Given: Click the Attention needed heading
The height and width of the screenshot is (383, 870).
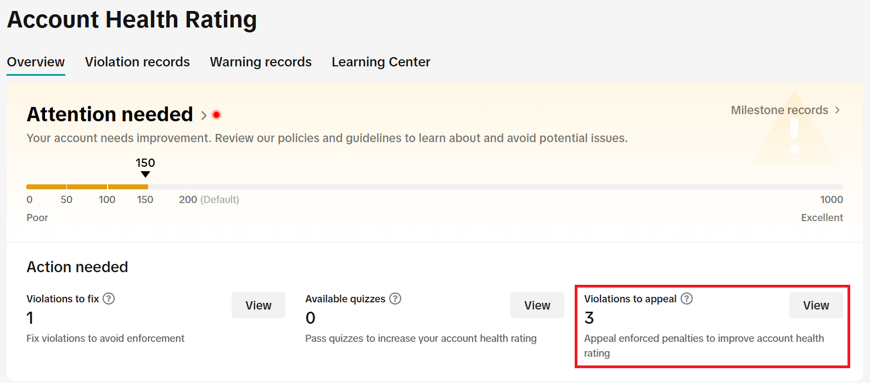Looking at the screenshot, I should [x=110, y=115].
